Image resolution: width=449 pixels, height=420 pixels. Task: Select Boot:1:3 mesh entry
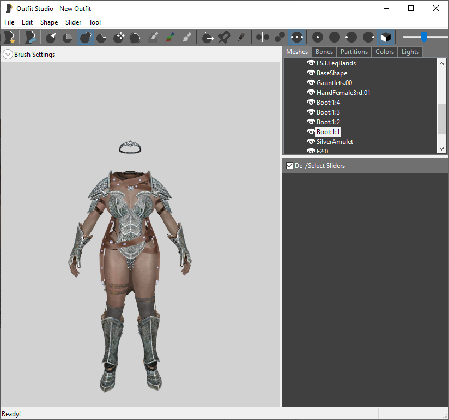click(328, 112)
